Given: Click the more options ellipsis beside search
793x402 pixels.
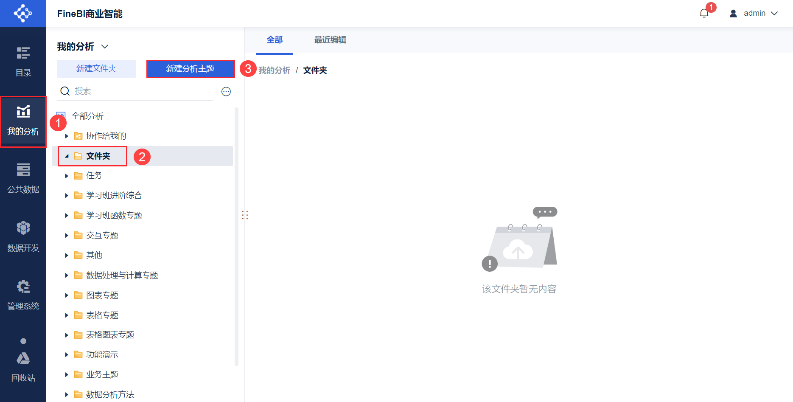Looking at the screenshot, I should click(226, 91).
